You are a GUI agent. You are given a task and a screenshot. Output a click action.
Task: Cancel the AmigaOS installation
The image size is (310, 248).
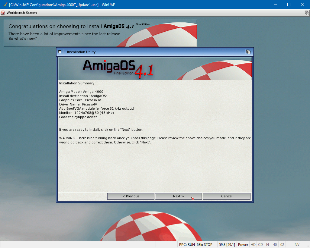(226, 196)
